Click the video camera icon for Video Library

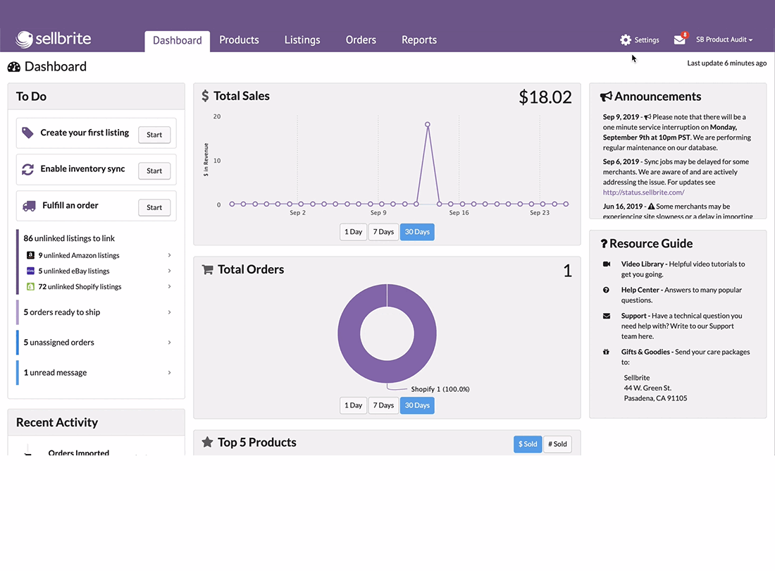click(x=607, y=264)
